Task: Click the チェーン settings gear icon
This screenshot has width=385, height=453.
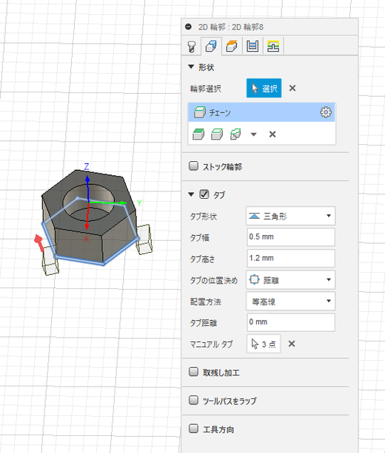Action: 326,112
